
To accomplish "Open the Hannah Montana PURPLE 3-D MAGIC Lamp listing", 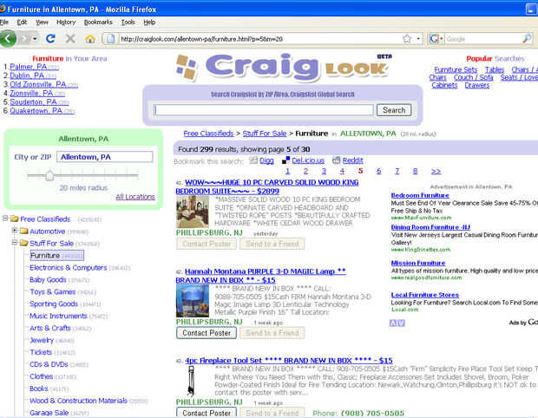I will [x=261, y=276].
